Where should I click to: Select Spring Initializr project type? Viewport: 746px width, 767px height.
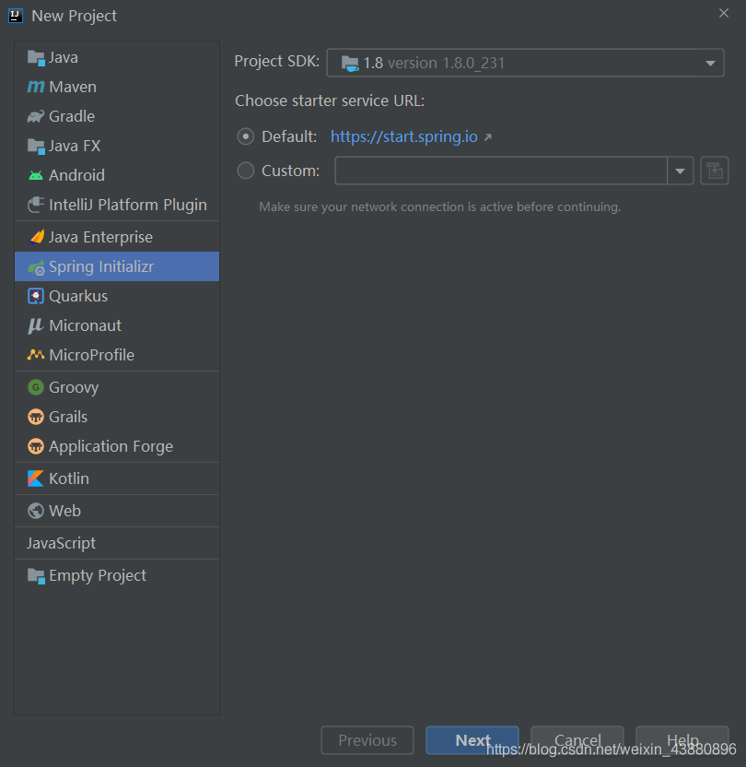click(117, 266)
